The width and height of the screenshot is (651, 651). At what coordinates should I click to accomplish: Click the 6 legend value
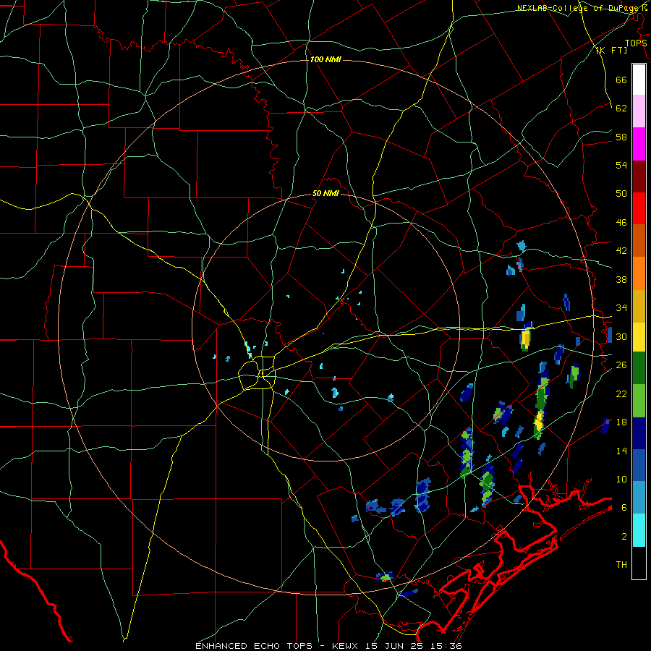click(x=624, y=508)
